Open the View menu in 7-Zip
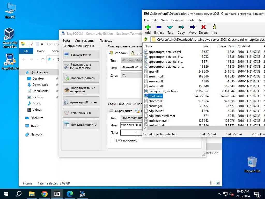This screenshot has height=199, width=265. tap(164, 20)
